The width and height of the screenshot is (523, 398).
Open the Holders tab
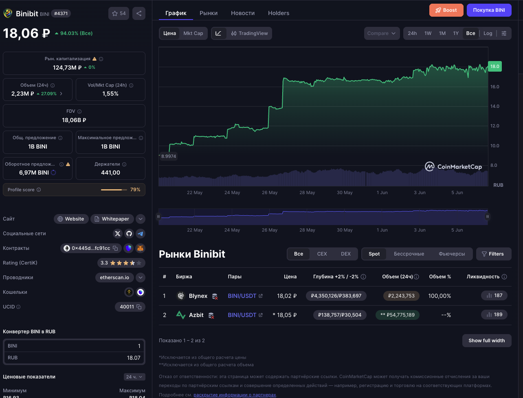[x=279, y=13]
